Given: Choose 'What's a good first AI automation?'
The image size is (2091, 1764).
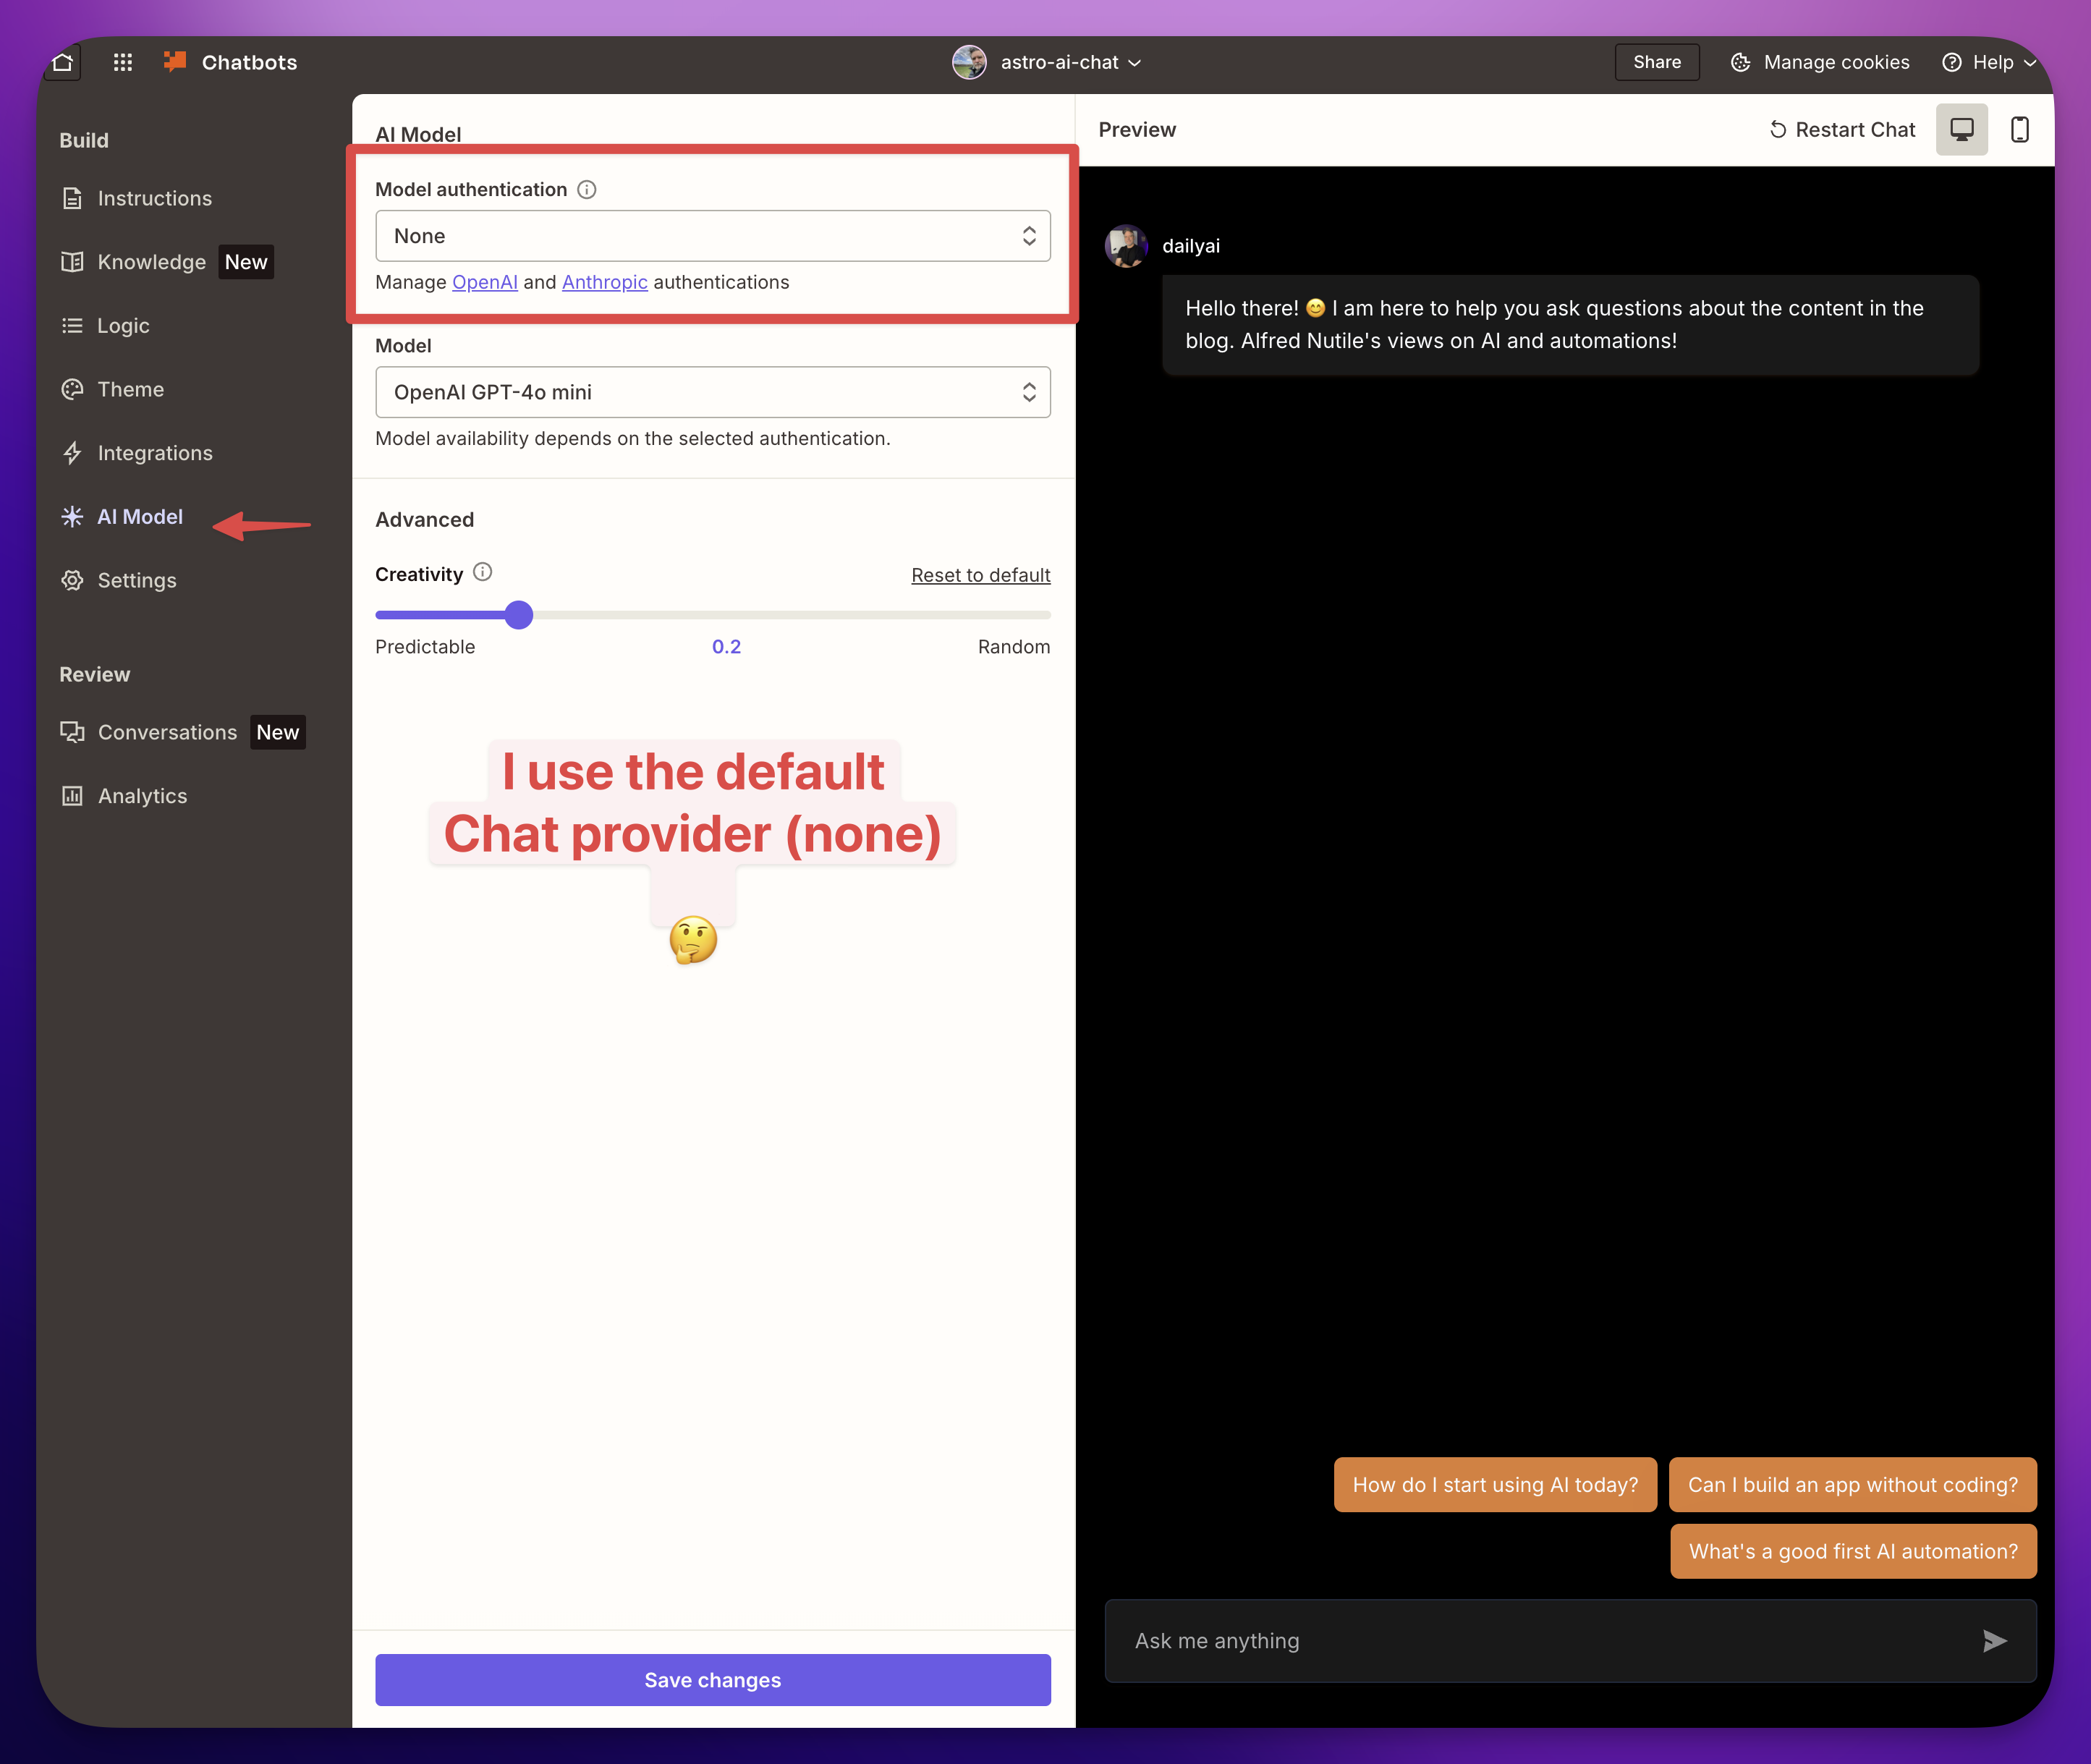Looking at the screenshot, I should 1852,1551.
